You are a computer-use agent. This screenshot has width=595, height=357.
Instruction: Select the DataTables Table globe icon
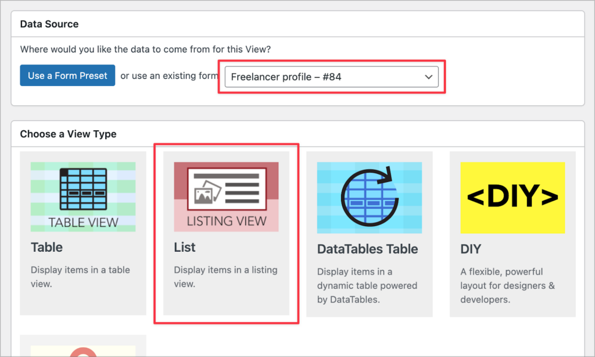coord(369,198)
